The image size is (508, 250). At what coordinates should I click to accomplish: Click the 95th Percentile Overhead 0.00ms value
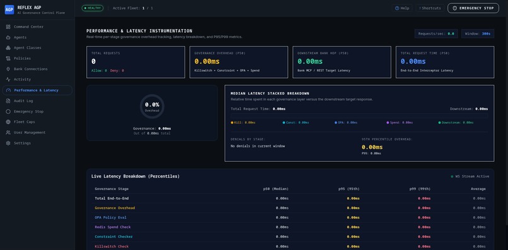point(372,147)
